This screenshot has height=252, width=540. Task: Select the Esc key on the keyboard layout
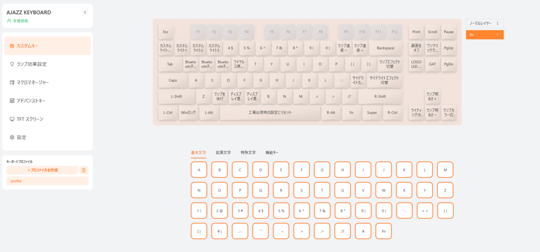[x=166, y=32]
